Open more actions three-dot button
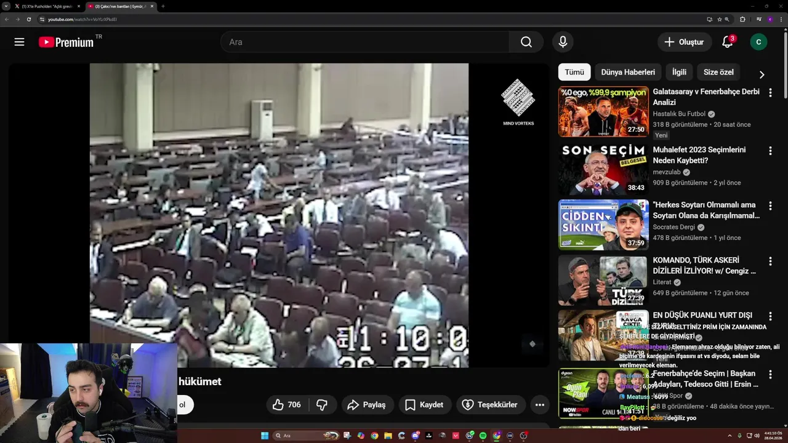Image resolution: width=788 pixels, height=443 pixels. [540, 405]
